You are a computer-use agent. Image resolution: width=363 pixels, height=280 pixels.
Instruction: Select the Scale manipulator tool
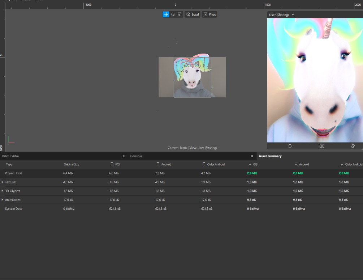click(180, 14)
